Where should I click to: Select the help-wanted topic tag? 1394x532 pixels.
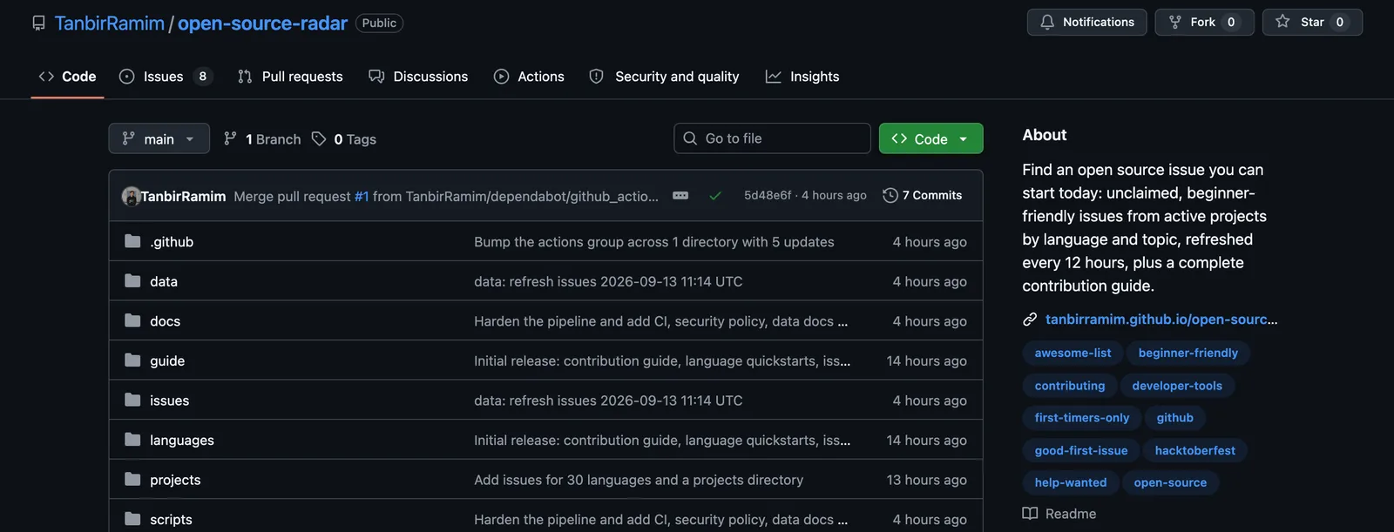point(1071,482)
